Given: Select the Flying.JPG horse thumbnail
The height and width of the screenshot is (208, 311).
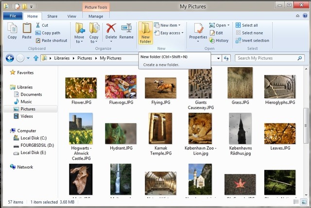Looking at the screenshot, I should pyautogui.click(x=160, y=88).
